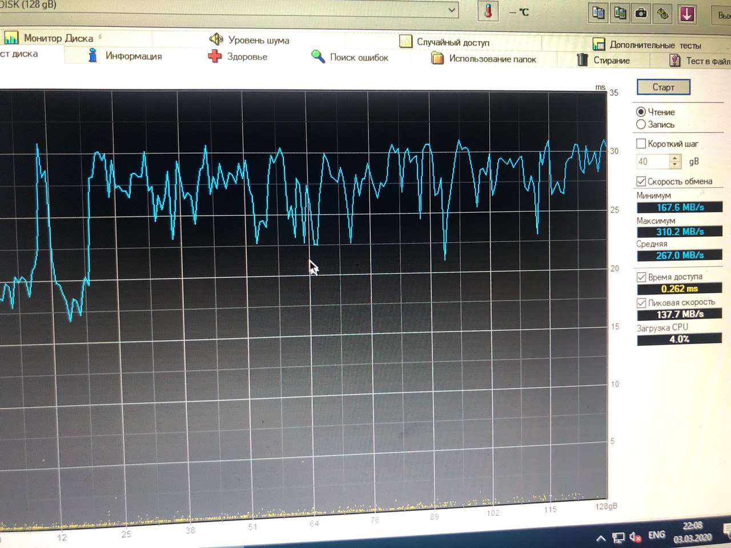
Task: Select the Чтение radio button
Action: coord(656,112)
